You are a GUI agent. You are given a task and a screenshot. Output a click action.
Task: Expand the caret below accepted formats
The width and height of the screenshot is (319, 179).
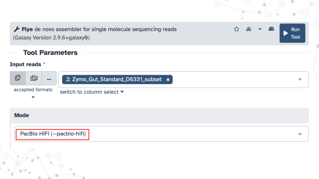coord(33,97)
